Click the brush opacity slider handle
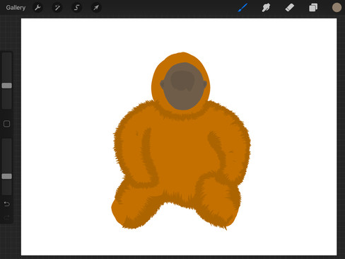 pos(7,176)
